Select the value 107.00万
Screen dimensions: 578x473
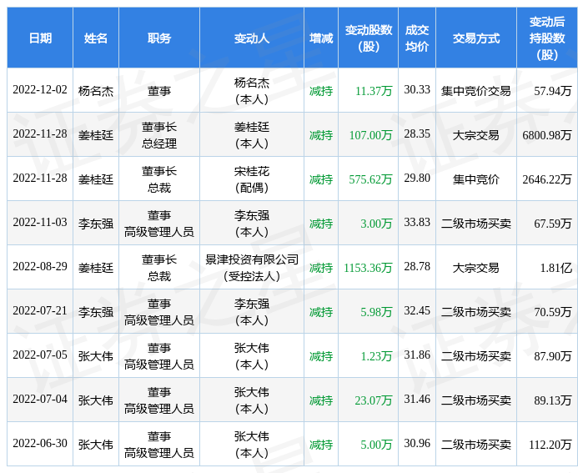tap(371, 135)
